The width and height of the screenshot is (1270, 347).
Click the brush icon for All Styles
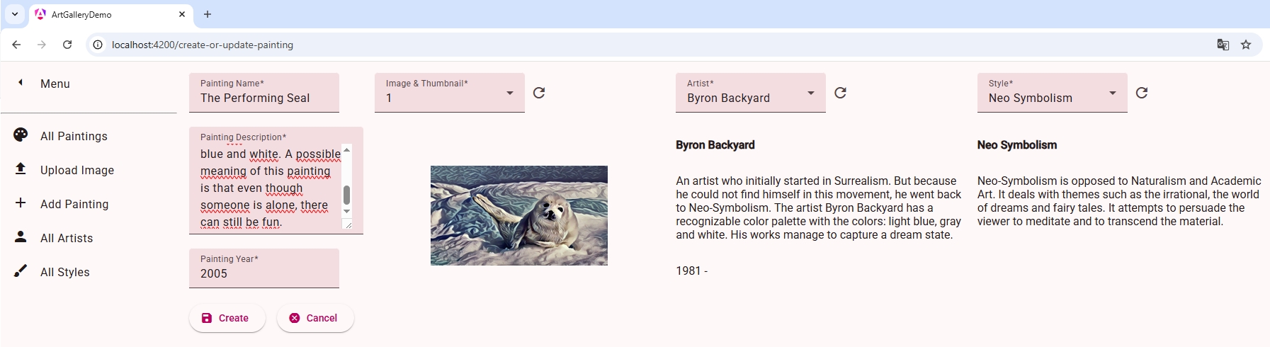(x=21, y=271)
